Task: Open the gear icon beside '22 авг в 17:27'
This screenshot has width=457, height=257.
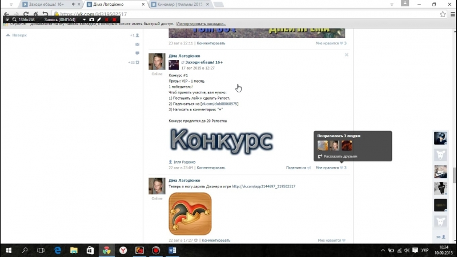Action: [x=196, y=240]
